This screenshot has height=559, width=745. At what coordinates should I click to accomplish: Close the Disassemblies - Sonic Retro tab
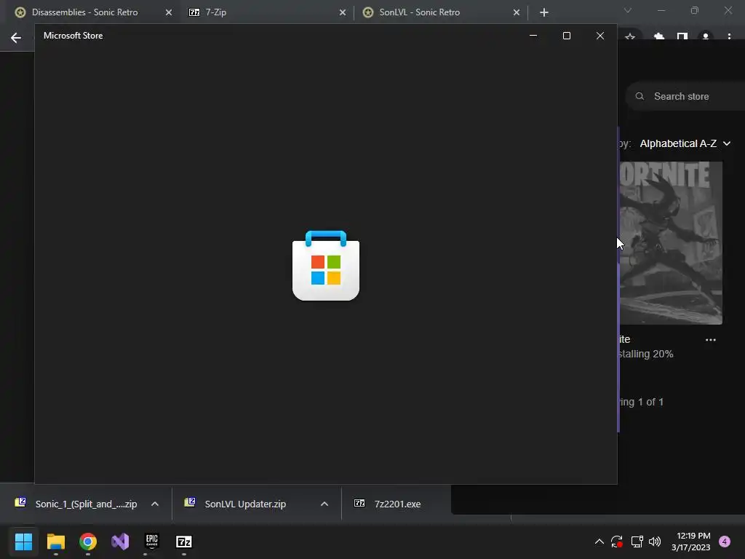pyautogui.click(x=169, y=12)
